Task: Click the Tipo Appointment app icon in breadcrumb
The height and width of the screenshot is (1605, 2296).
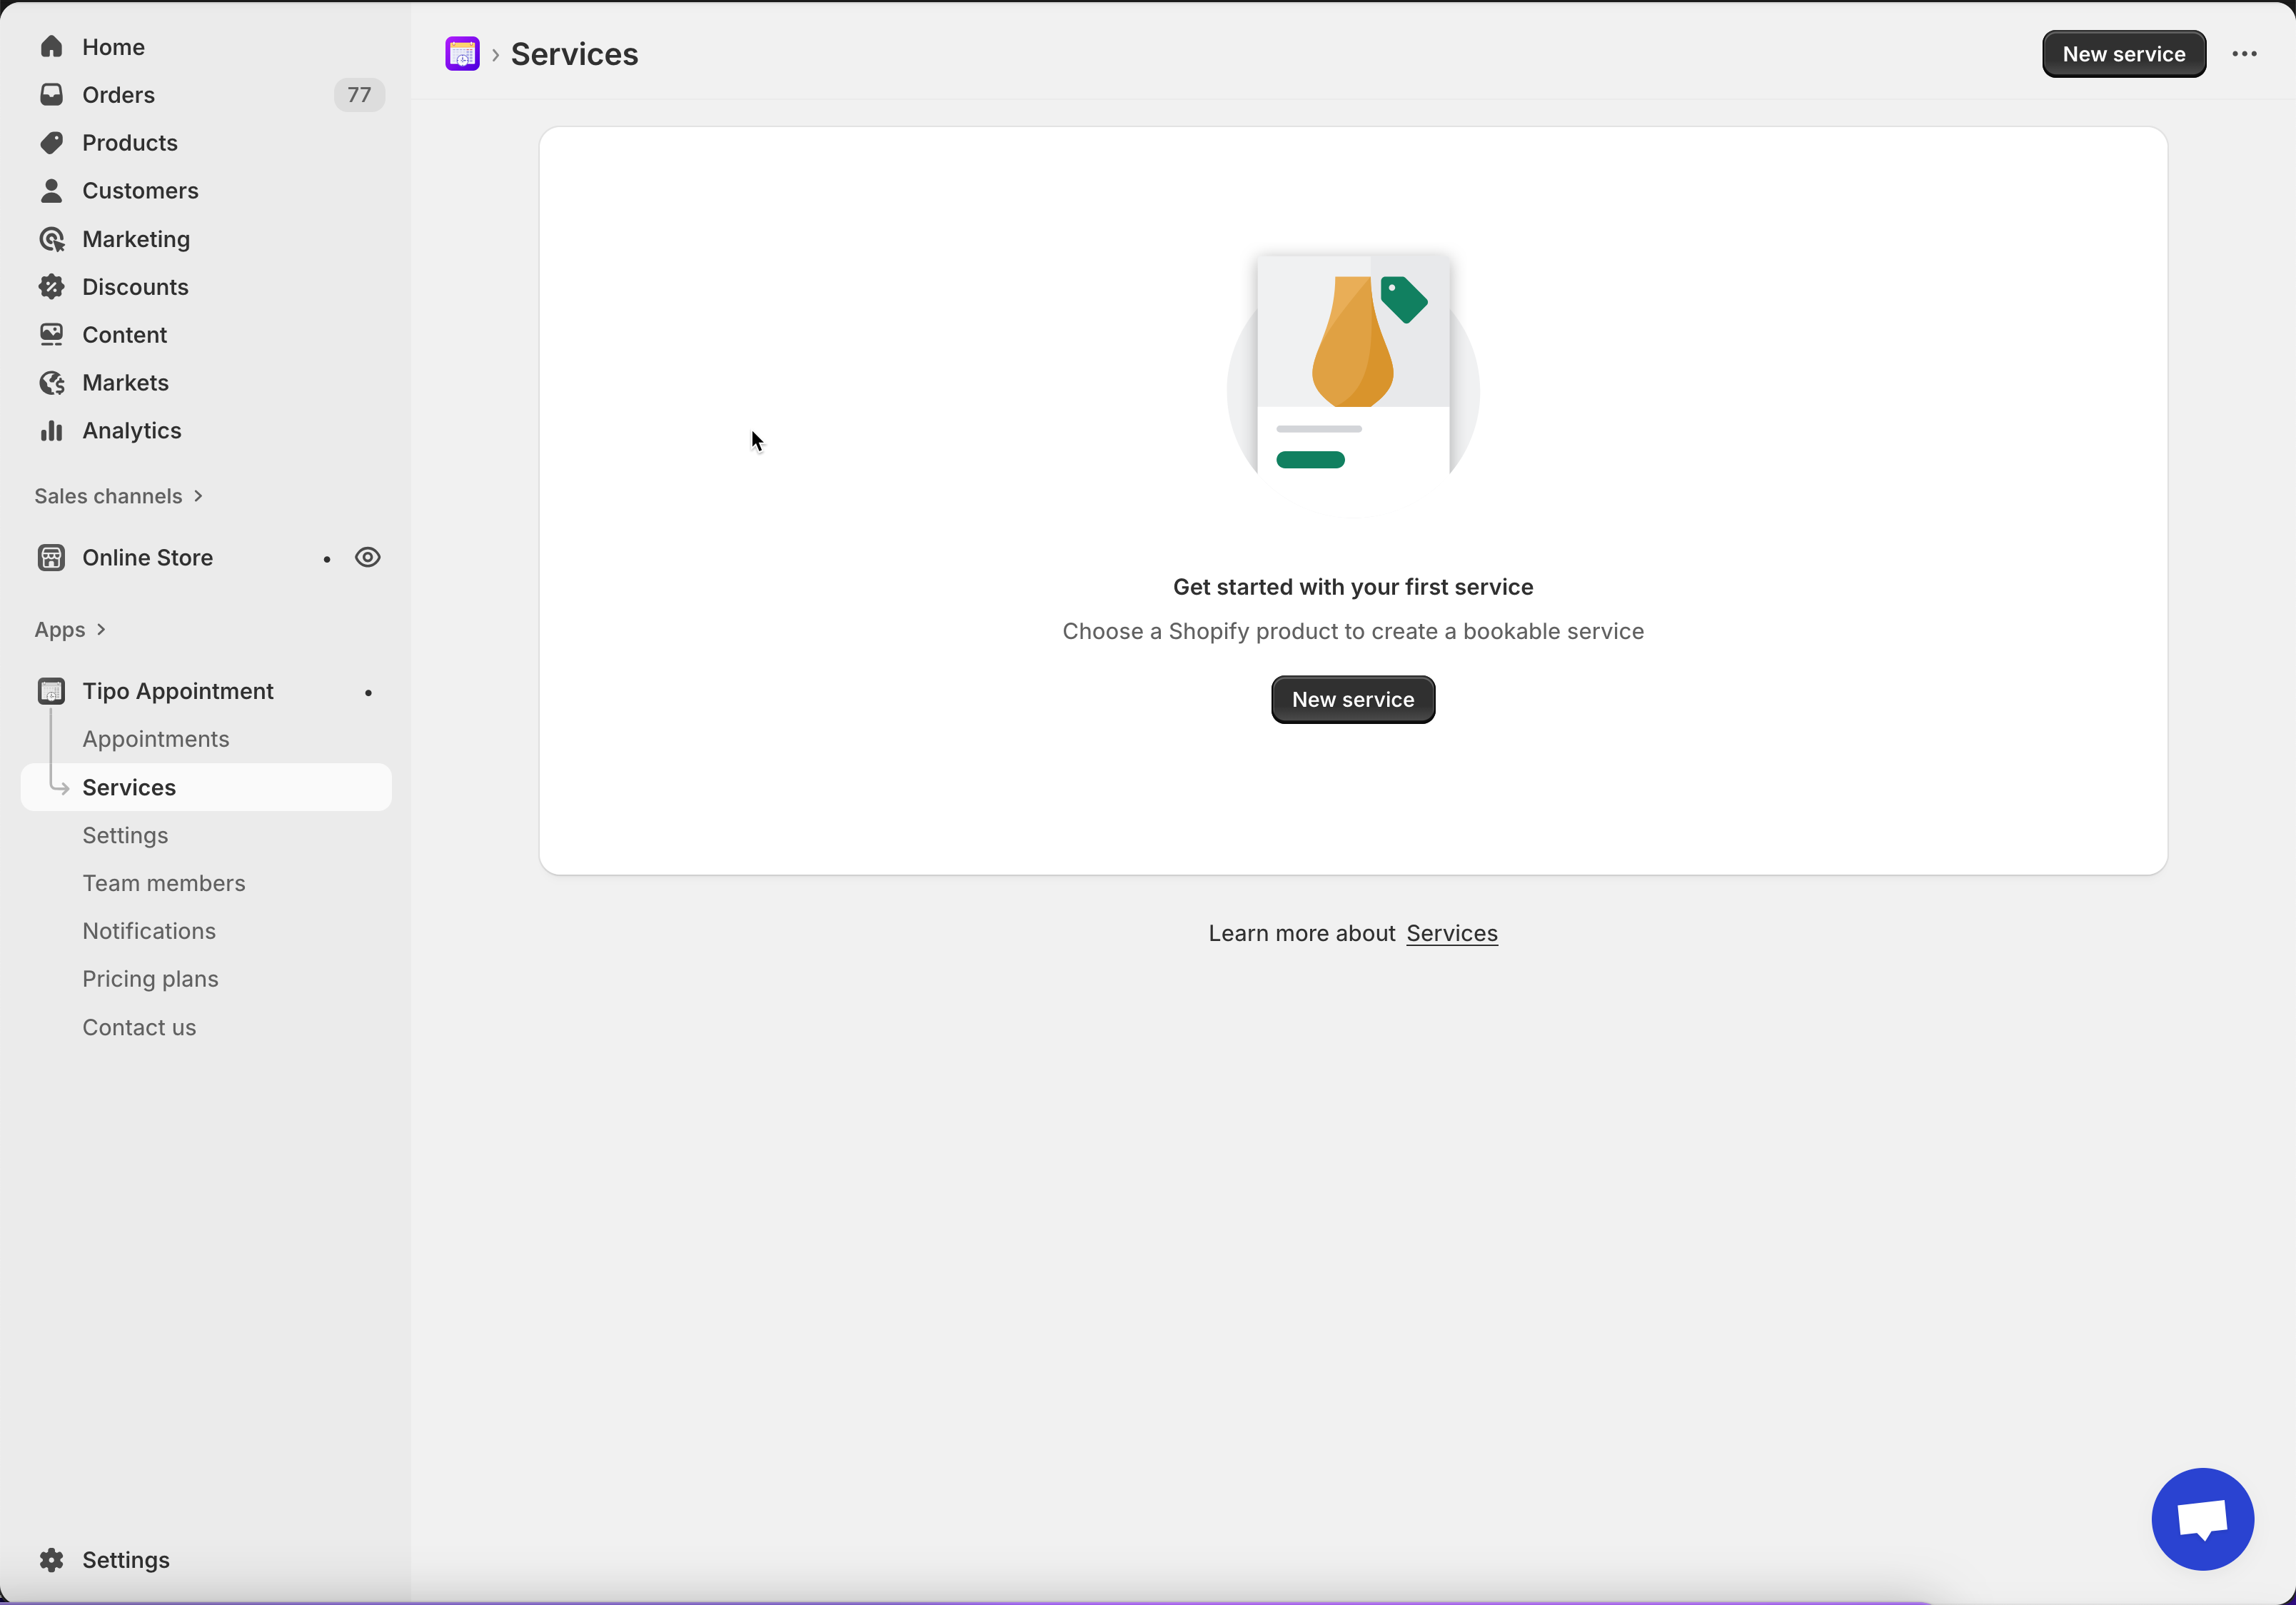Action: [462, 54]
